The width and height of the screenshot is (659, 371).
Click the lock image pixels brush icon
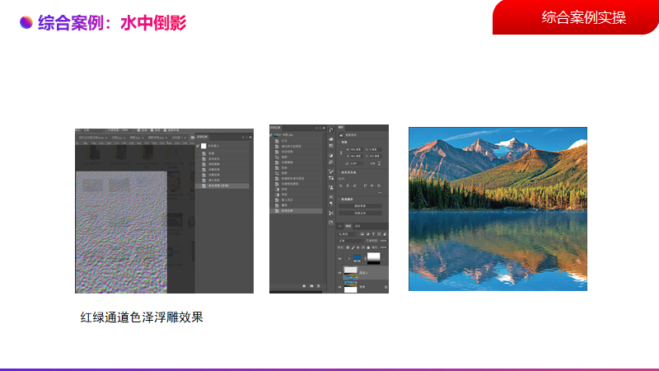pos(353,248)
